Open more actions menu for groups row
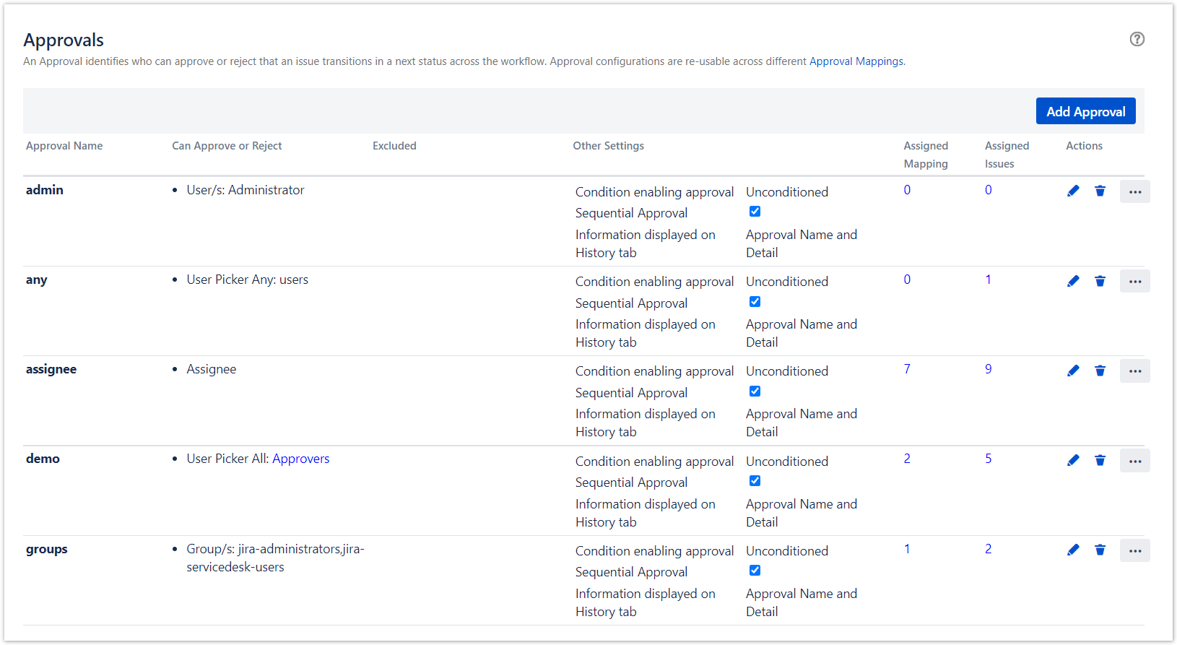 [1134, 550]
